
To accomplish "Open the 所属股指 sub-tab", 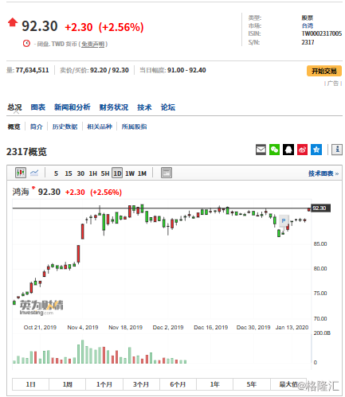I will pyautogui.click(x=134, y=126).
